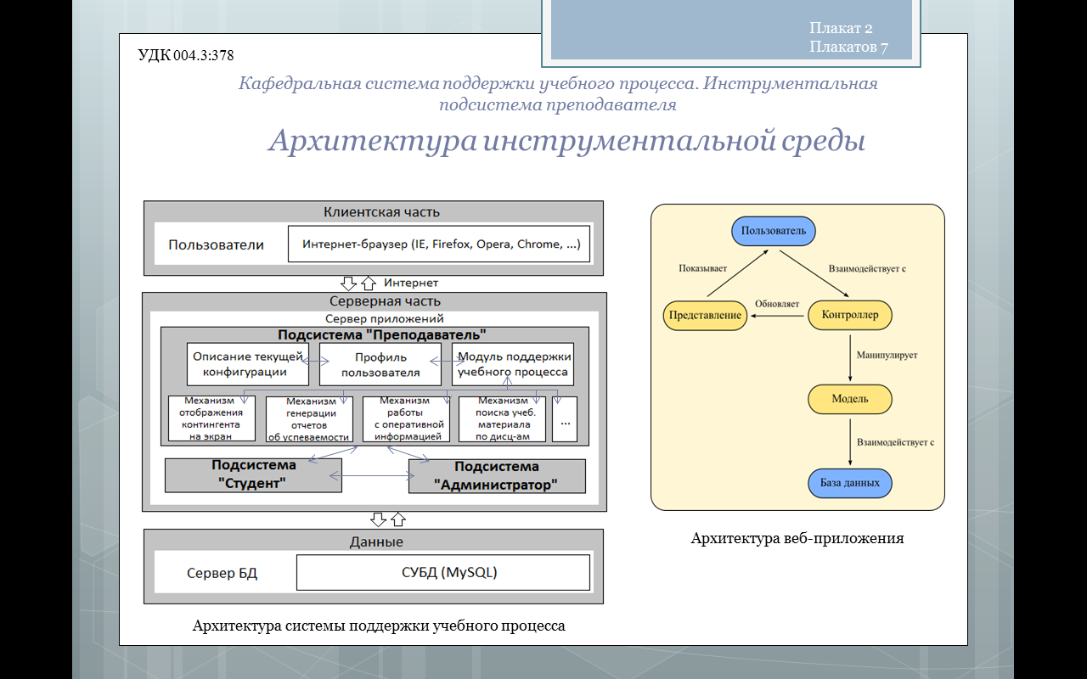Click the 'Пользователь' blue node
Screen dimensions: 1087x679
774,231
